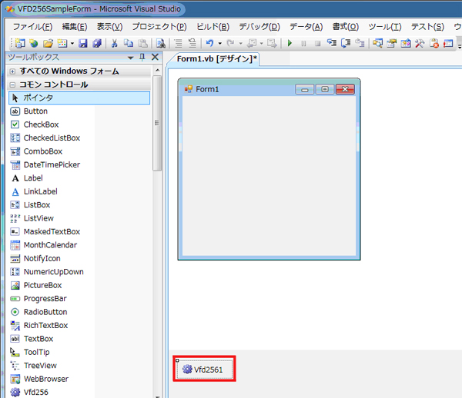Screen dimensions: 462x398
Task: Open the ファイル(F) menu
Action: [32, 27]
